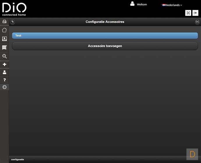Go to the home icon in sidebar
Image resolution: width=201 pixels, height=163 pixels.
pos(4,30)
